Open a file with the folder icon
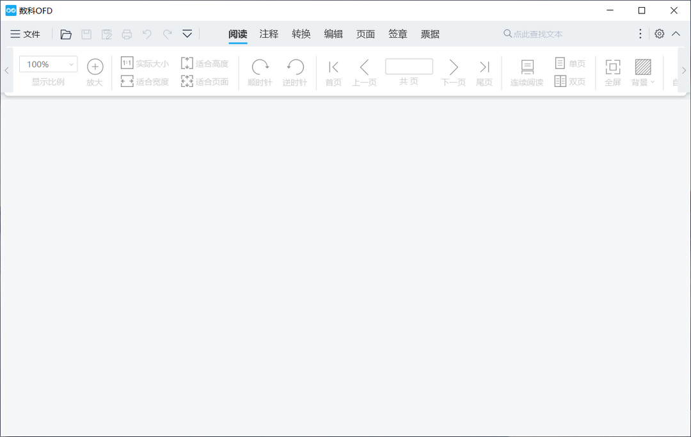The height and width of the screenshot is (437, 691). (66, 35)
